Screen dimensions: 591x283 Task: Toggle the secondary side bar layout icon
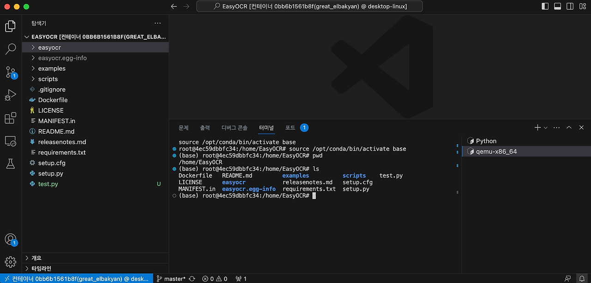570,6
